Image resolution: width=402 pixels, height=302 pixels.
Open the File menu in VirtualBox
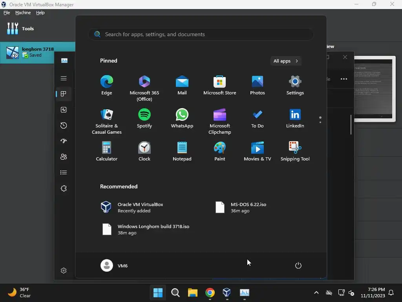[x=7, y=13]
